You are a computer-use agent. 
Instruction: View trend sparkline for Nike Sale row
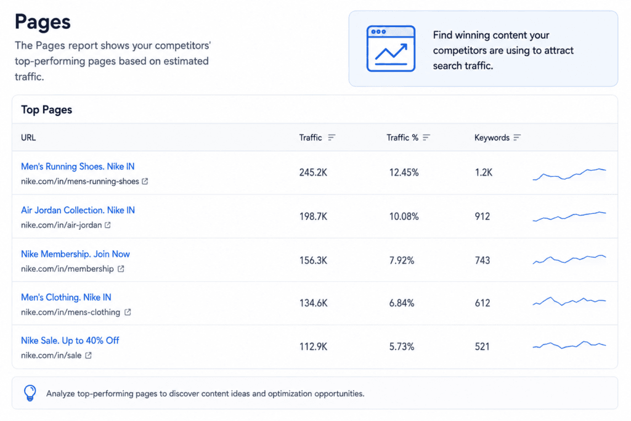pyautogui.click(x=569, y=345)
